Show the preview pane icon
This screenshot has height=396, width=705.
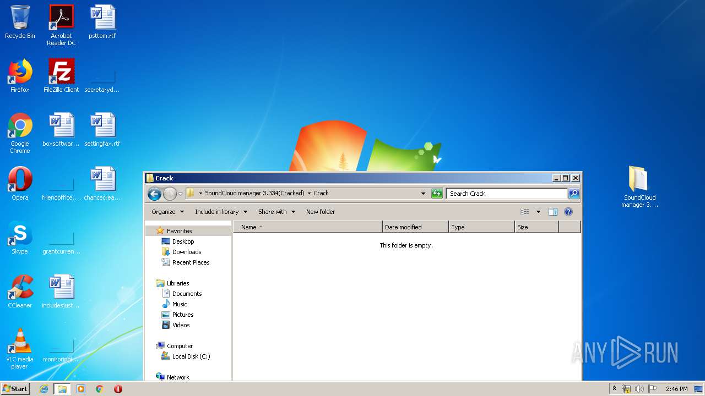(552, 212)
